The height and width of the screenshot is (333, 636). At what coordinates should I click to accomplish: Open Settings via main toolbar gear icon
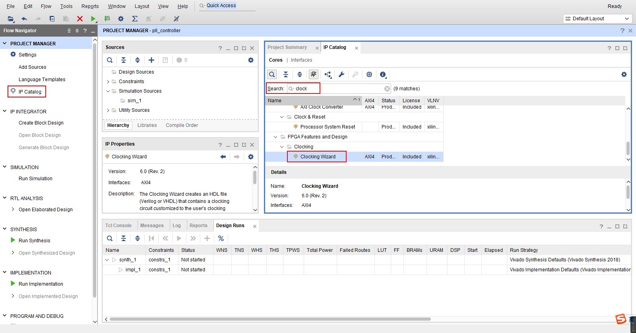click(121, 19)
